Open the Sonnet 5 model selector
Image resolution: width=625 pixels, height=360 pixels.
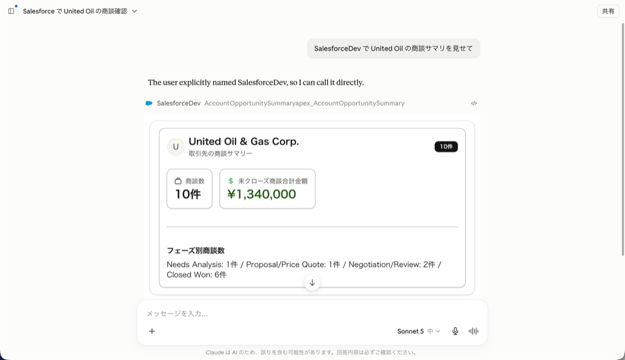[x=419, y=331]
